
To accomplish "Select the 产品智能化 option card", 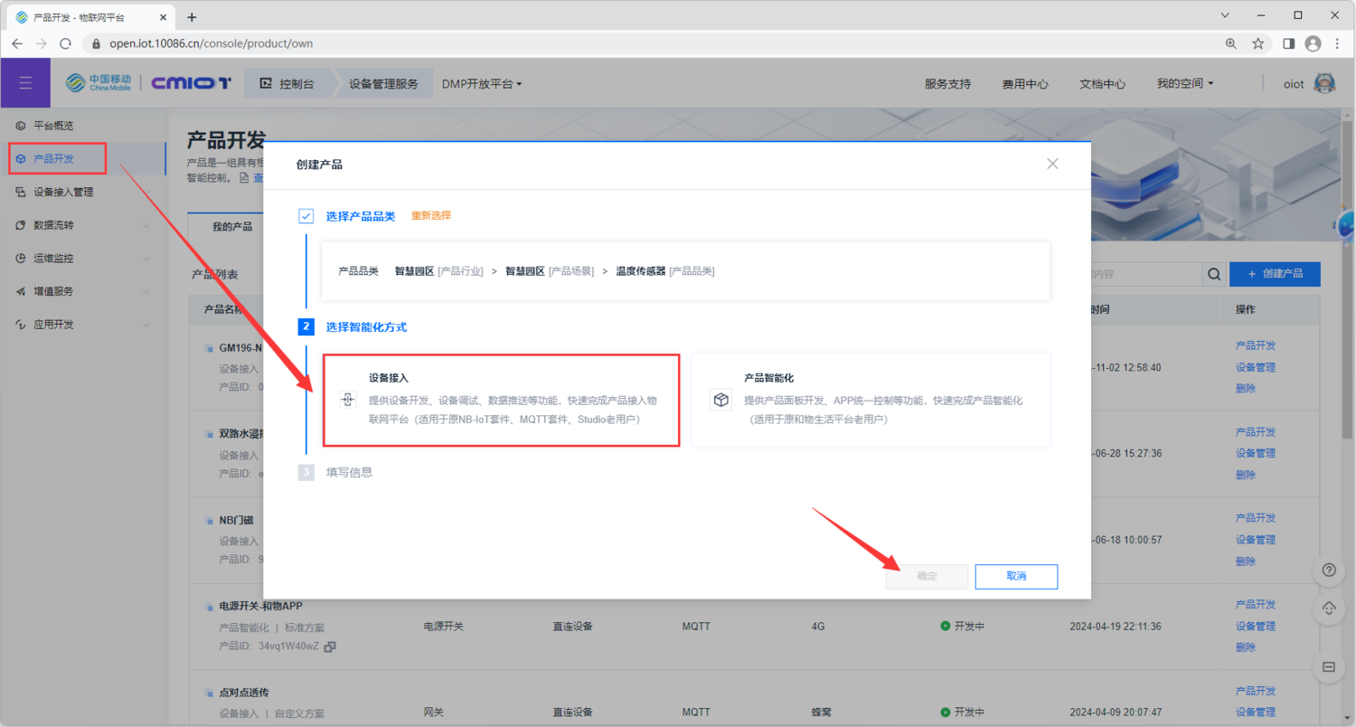I will [x=870, y=400].
